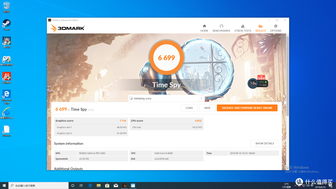
Task: Click the Additional Outputs heading
Action: point(68,169)
